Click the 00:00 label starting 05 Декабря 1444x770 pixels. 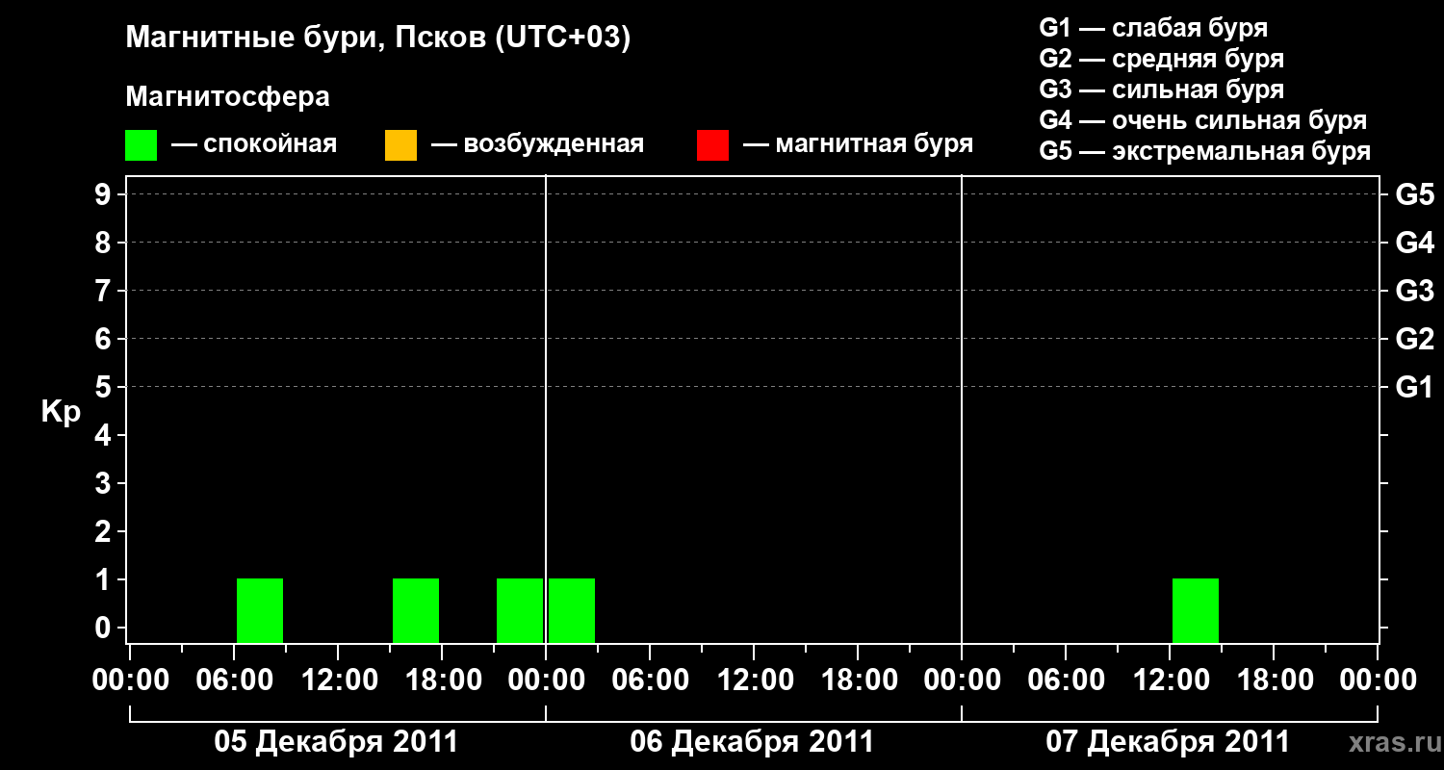pos(130,680)
